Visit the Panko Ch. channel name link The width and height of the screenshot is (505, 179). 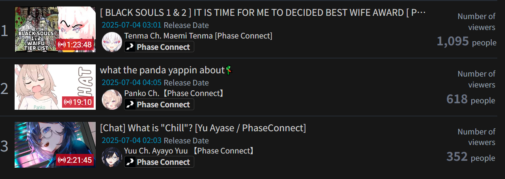point(174,93)
